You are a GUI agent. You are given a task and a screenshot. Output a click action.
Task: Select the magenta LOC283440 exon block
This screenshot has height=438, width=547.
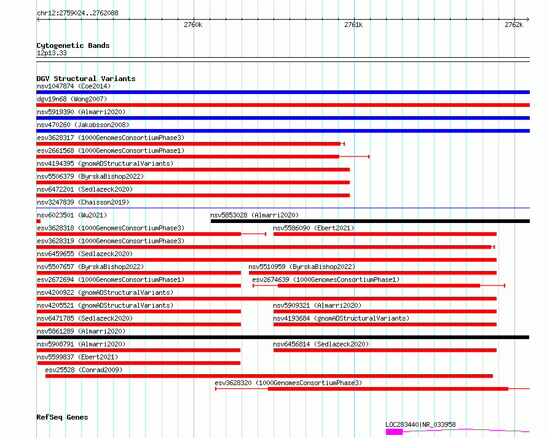pos(394,432)
